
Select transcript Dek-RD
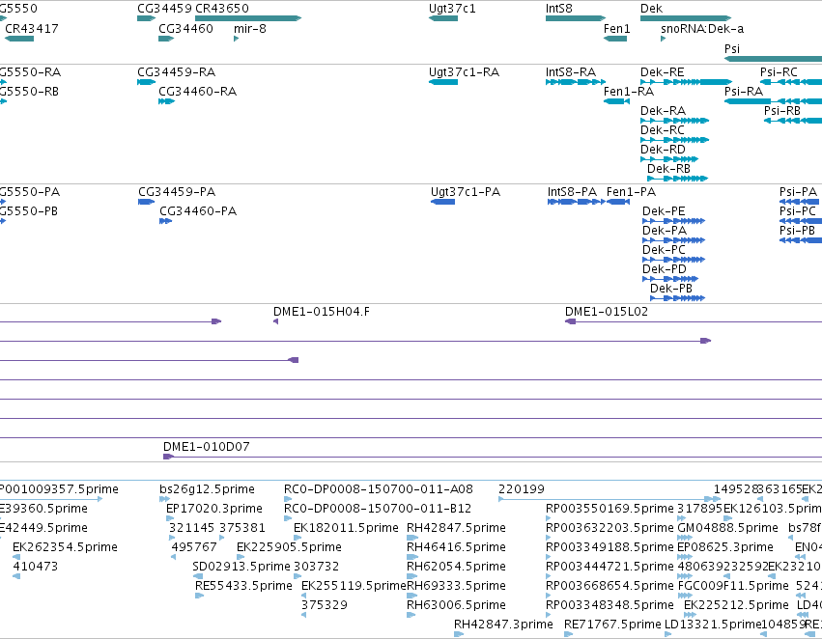click(x=669, y=158)
